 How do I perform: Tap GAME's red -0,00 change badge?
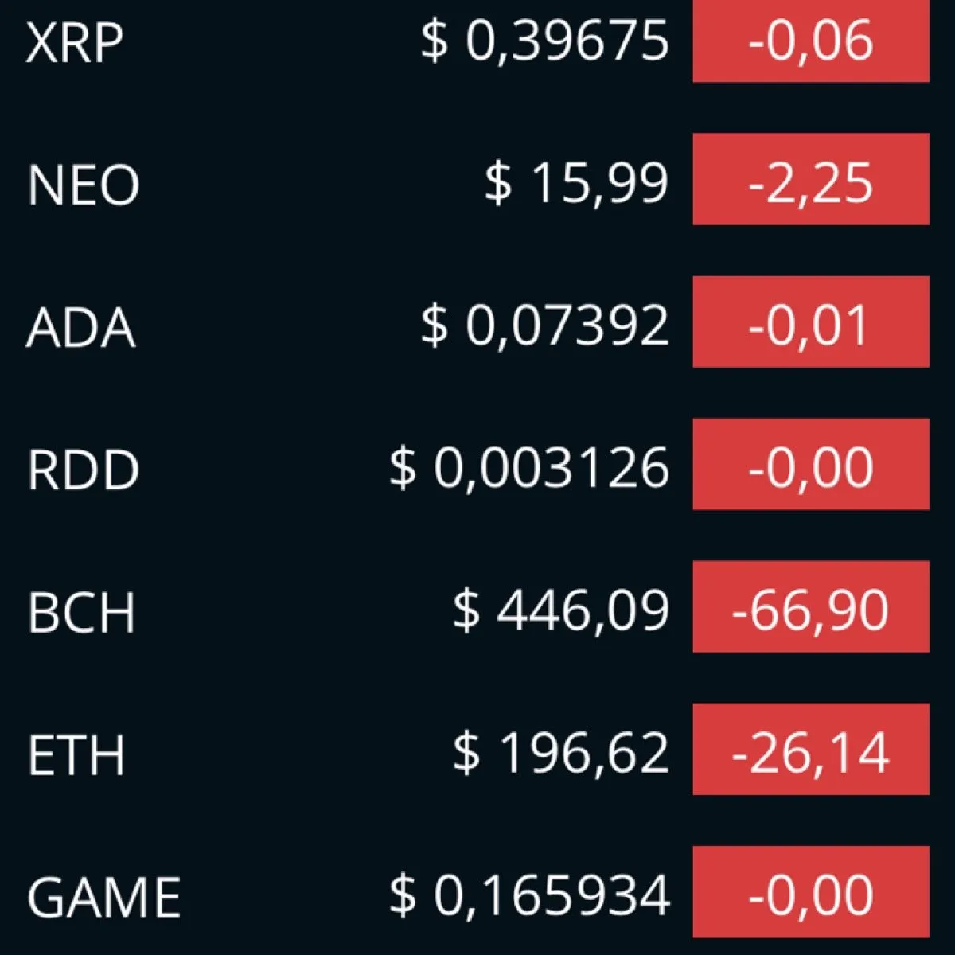pyautogui.click(x=811, y=891)
